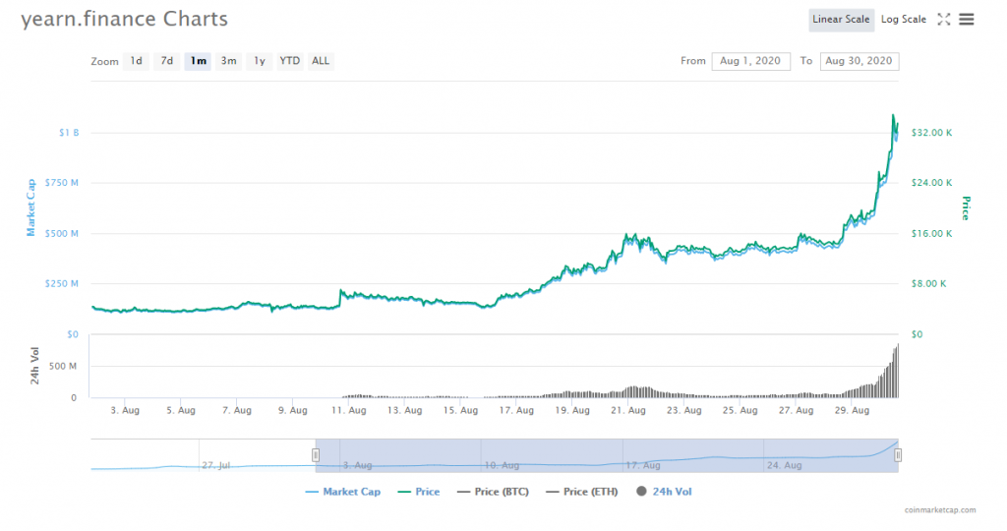Toggle 24h Vol legend circle
Viewport: 1007px width, 531px height.
[641, 492]
